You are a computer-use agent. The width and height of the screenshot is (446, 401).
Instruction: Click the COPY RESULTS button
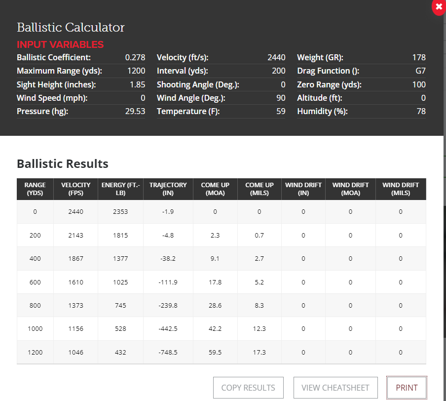[248, 388]
